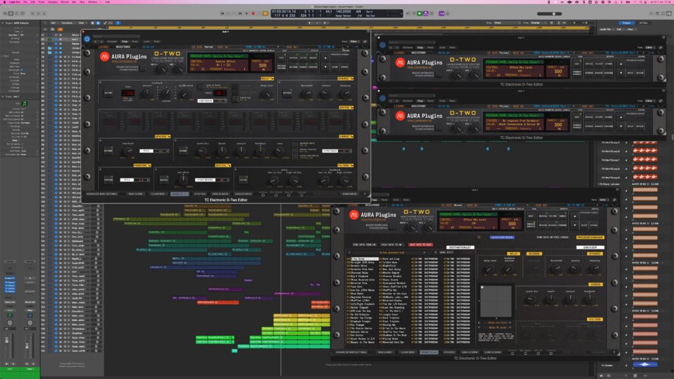Open the File menu in menu bar
Screen dimensions: 674x379
click(26, 2)
